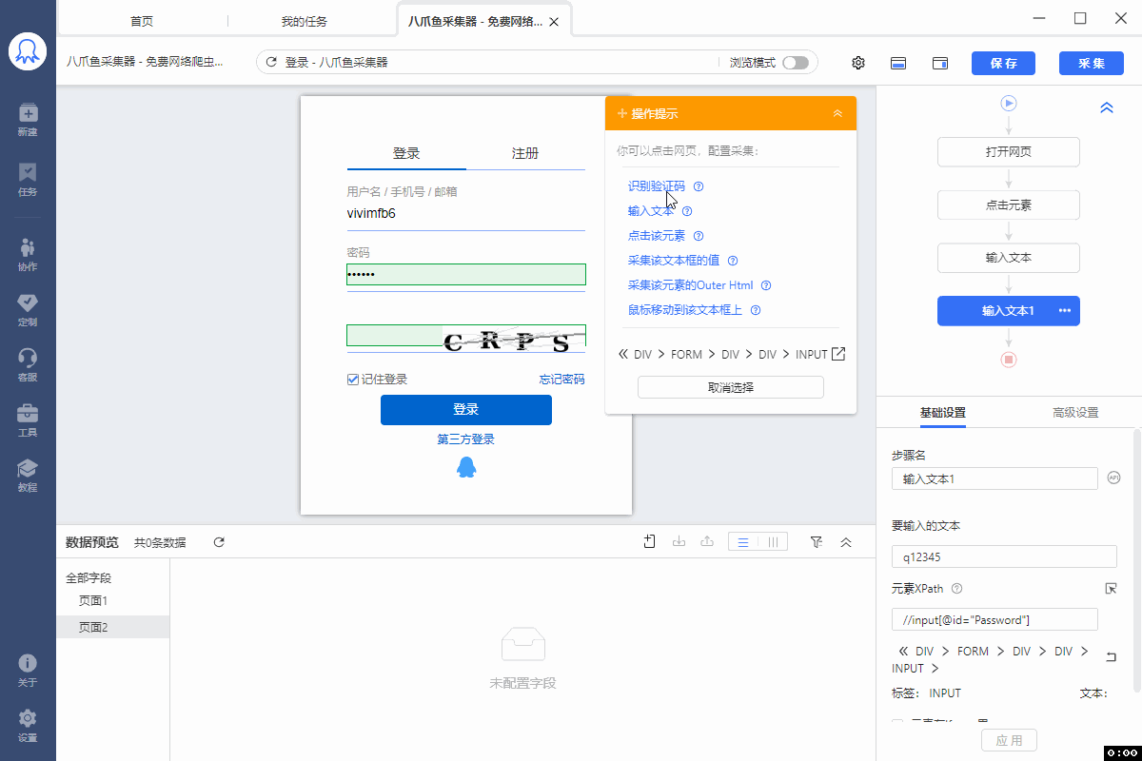This screenshot has width=1142, height=761.
Task: Click the blue 登录 submit button
Action: 466,410
